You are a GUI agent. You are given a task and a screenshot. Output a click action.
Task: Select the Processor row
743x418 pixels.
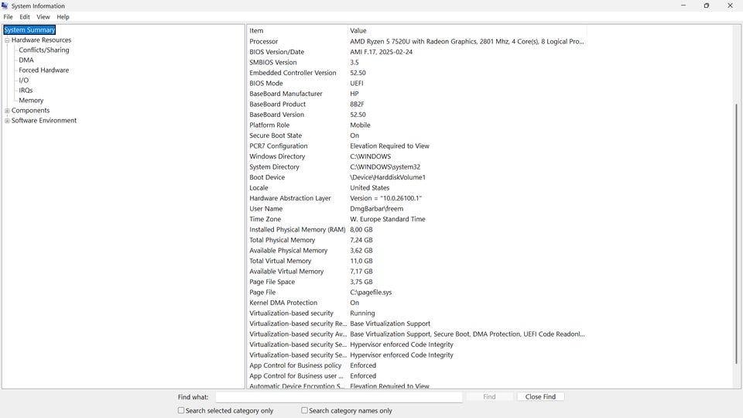click(416, 41)
